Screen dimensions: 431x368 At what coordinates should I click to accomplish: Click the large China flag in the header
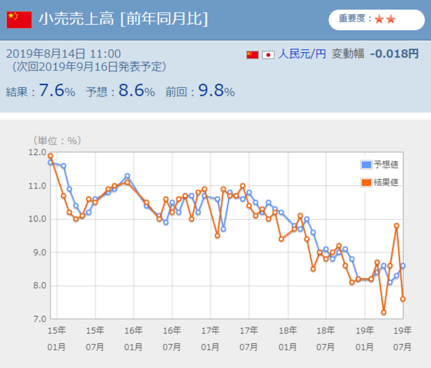pyautogui.click(x=19, y=20)
